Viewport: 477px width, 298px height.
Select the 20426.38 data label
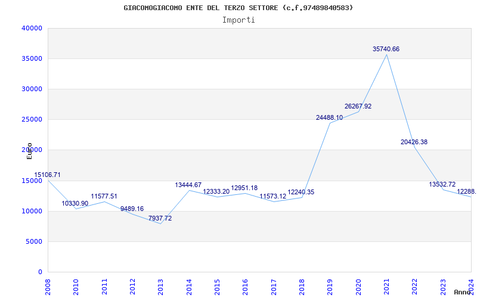[414, 142]
